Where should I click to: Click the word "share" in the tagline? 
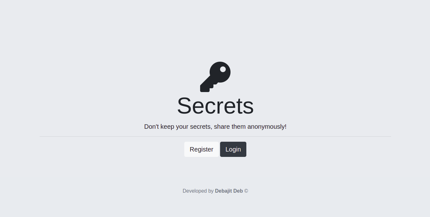[222, 127]
